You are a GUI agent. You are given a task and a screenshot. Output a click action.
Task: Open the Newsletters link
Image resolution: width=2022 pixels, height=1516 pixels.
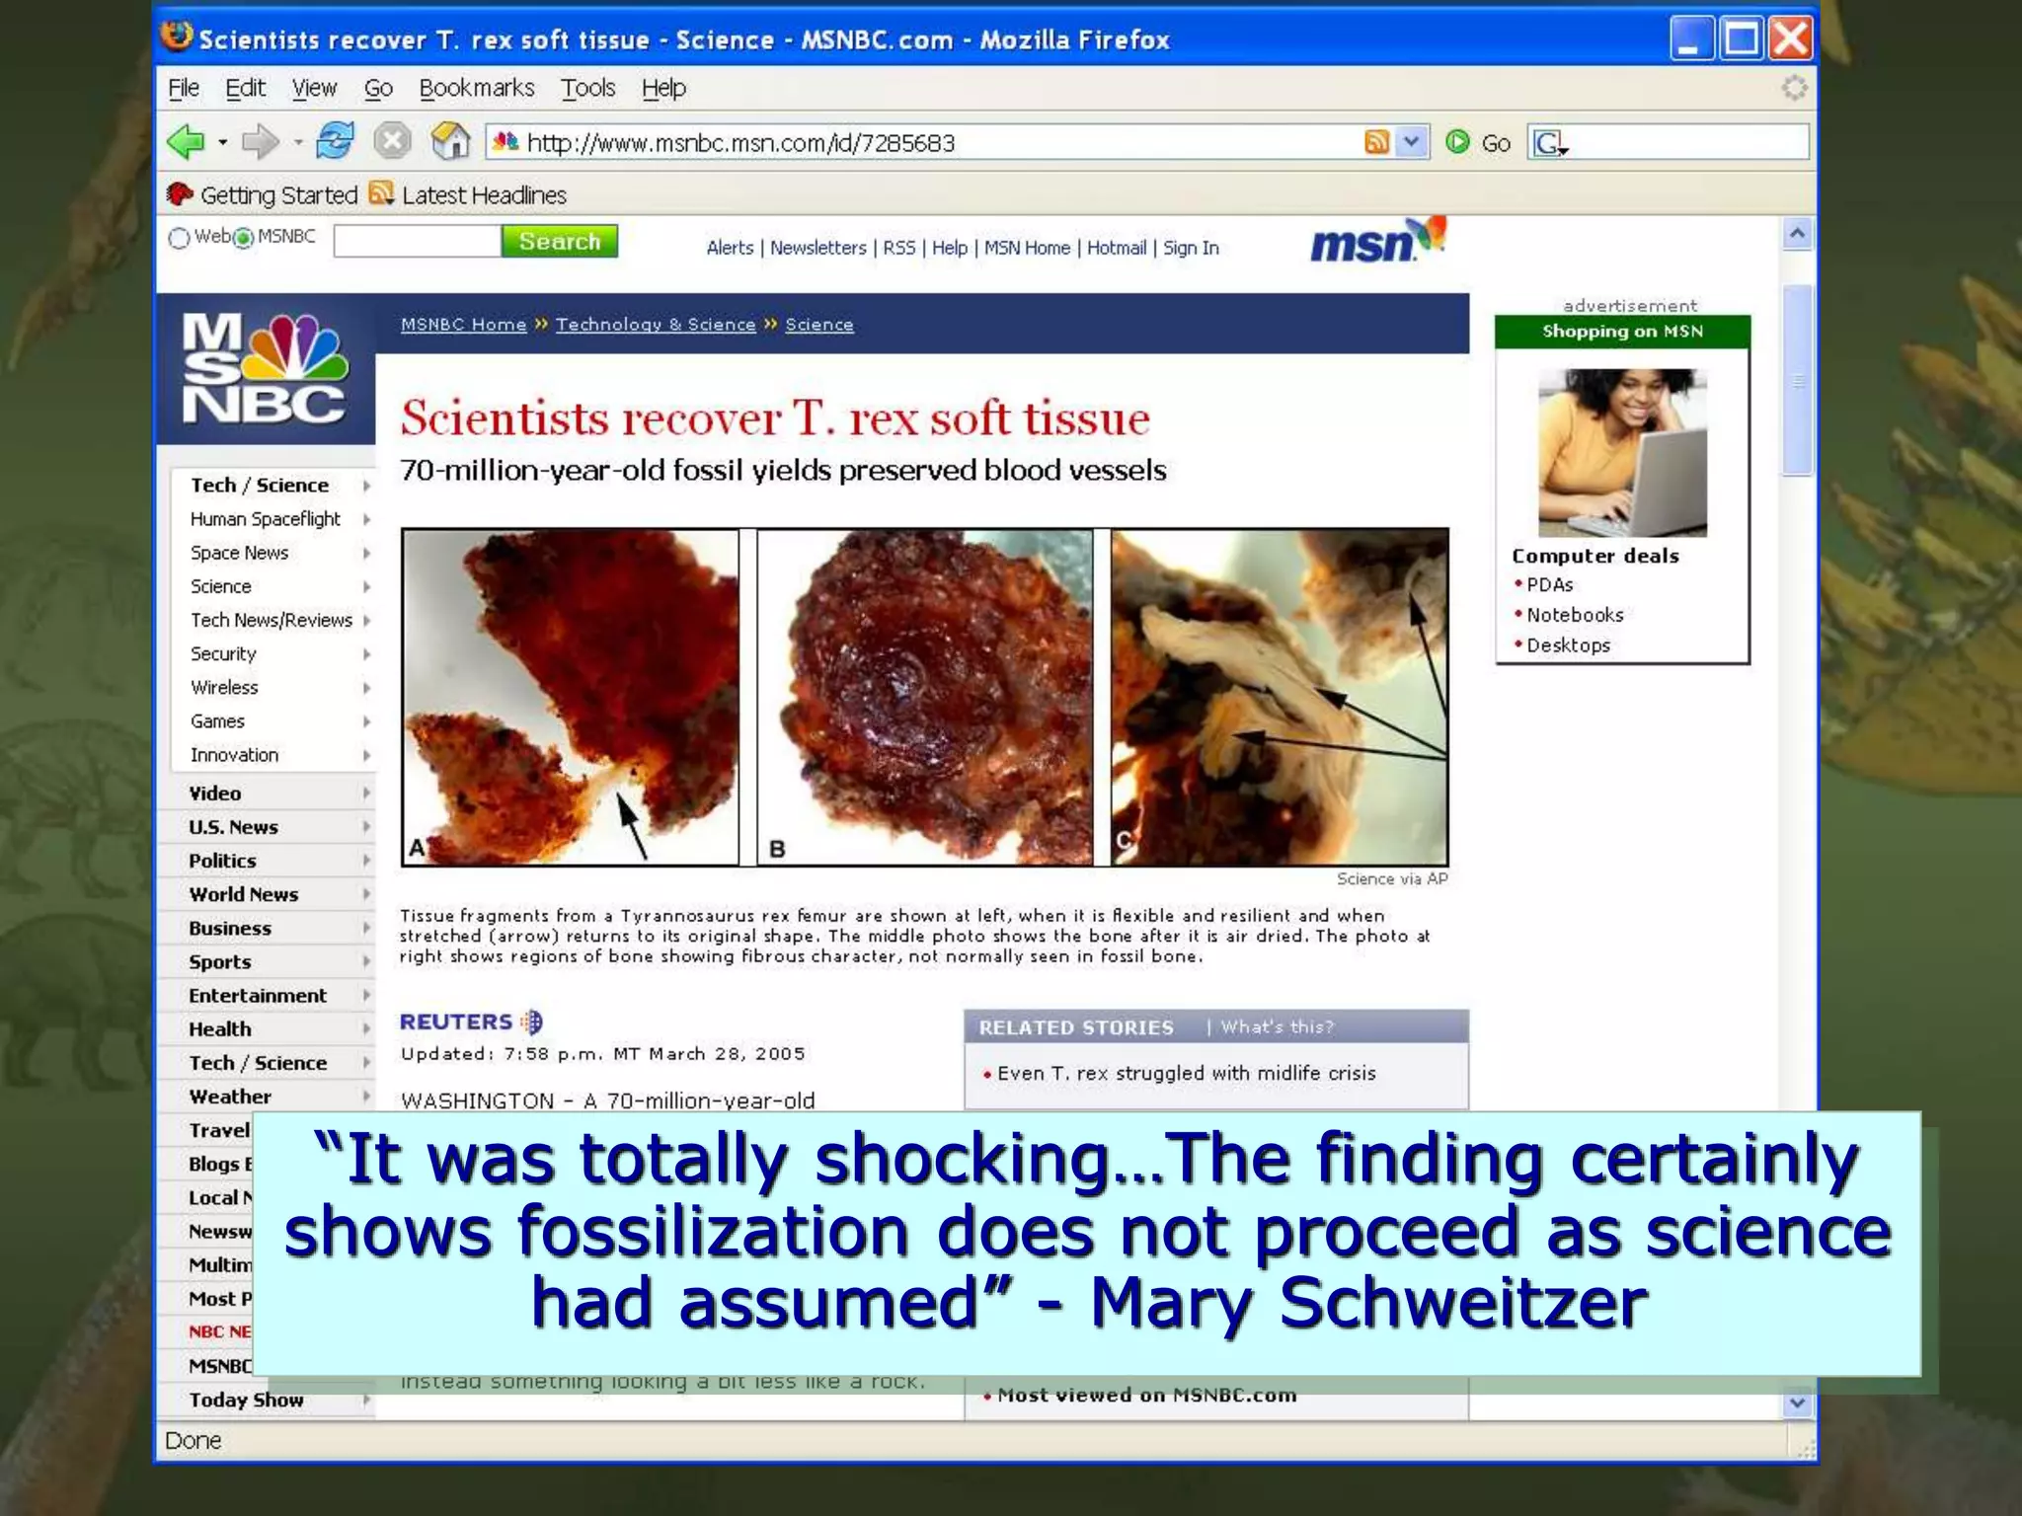[x=817, y=248]
